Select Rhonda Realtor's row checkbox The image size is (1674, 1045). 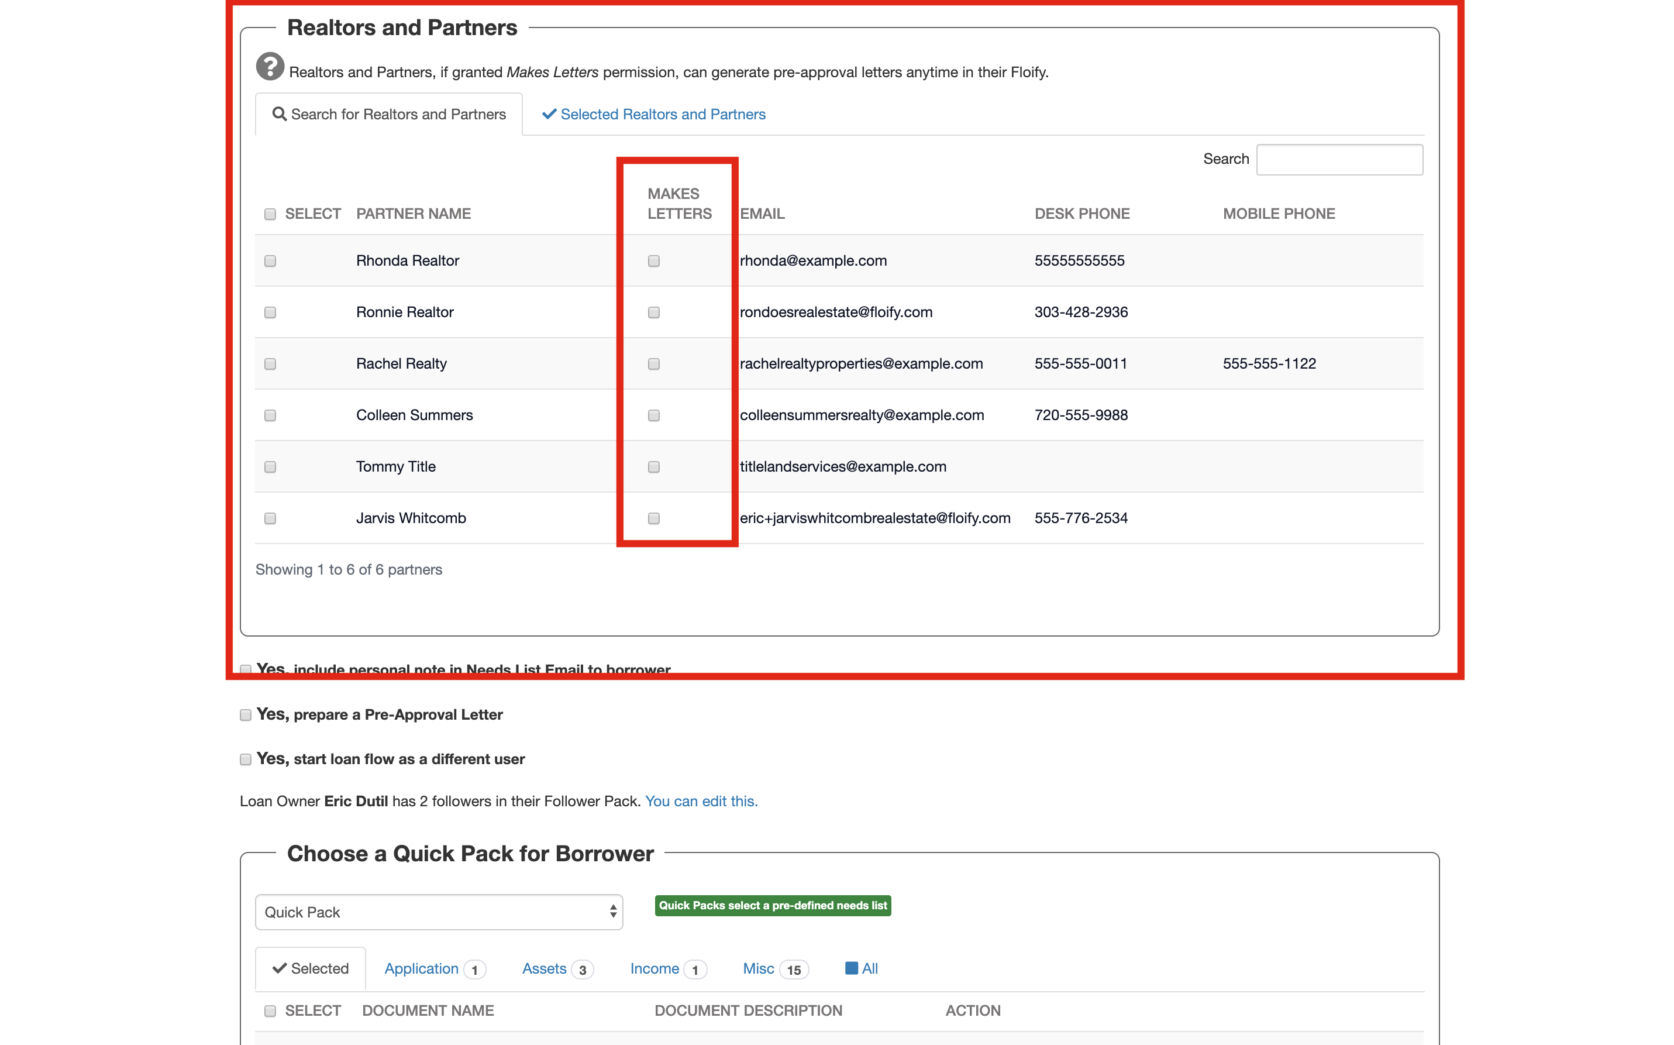(x=270, y=260)
